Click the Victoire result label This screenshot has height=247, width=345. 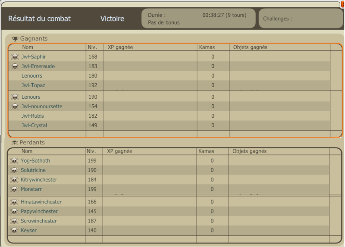112,19
